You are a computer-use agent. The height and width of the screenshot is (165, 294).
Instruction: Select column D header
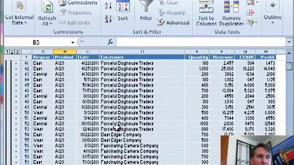[142, 52]
